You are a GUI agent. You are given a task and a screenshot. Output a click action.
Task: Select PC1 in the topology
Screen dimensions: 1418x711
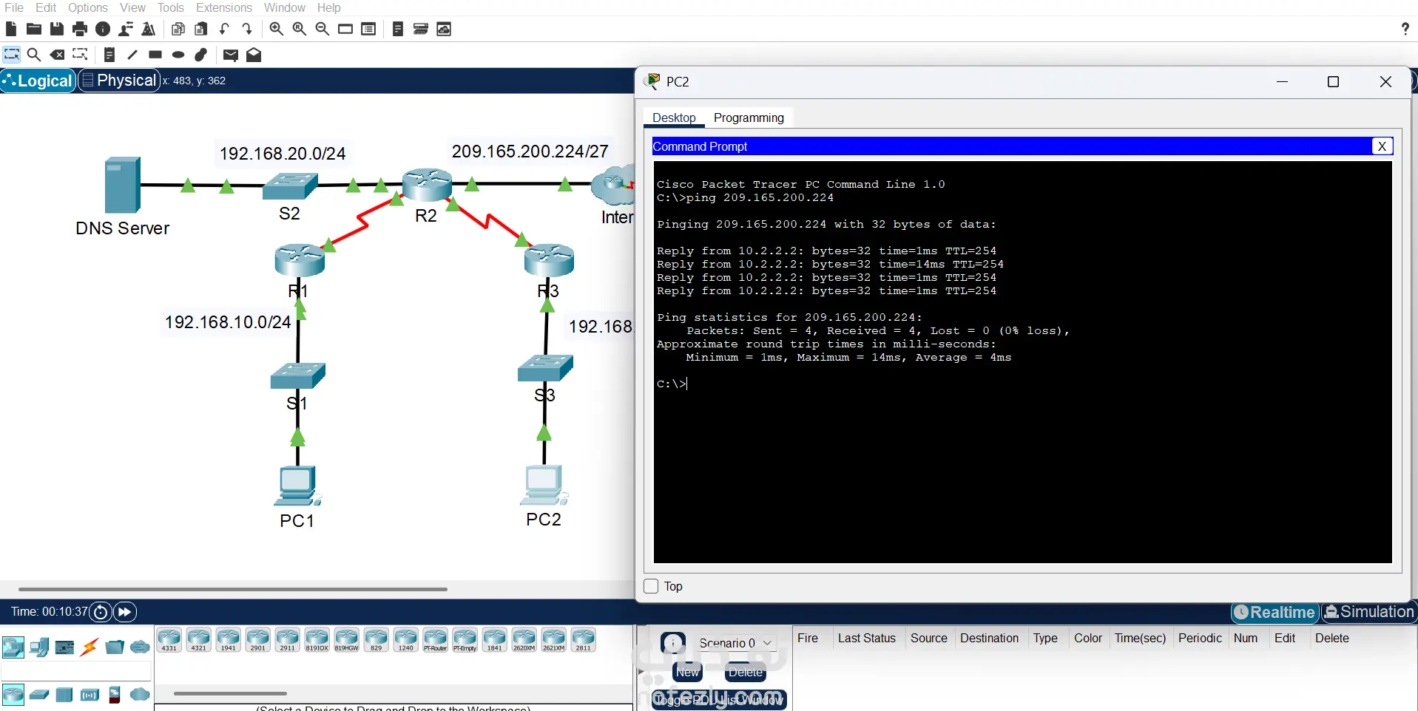coord(297,486)
